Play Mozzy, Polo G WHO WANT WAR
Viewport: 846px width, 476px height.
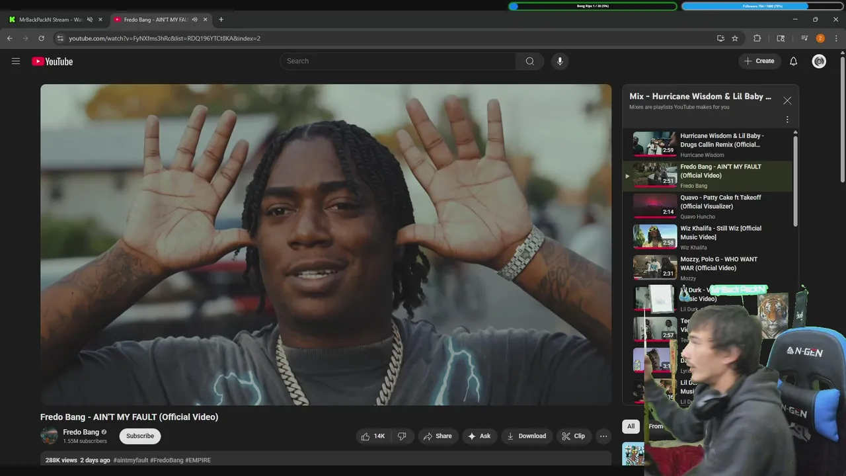point(707,268)
